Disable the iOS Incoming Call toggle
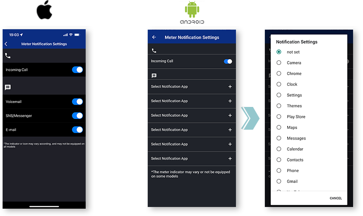363x216 pixels. pyautogui.click(x=77, y=70)
